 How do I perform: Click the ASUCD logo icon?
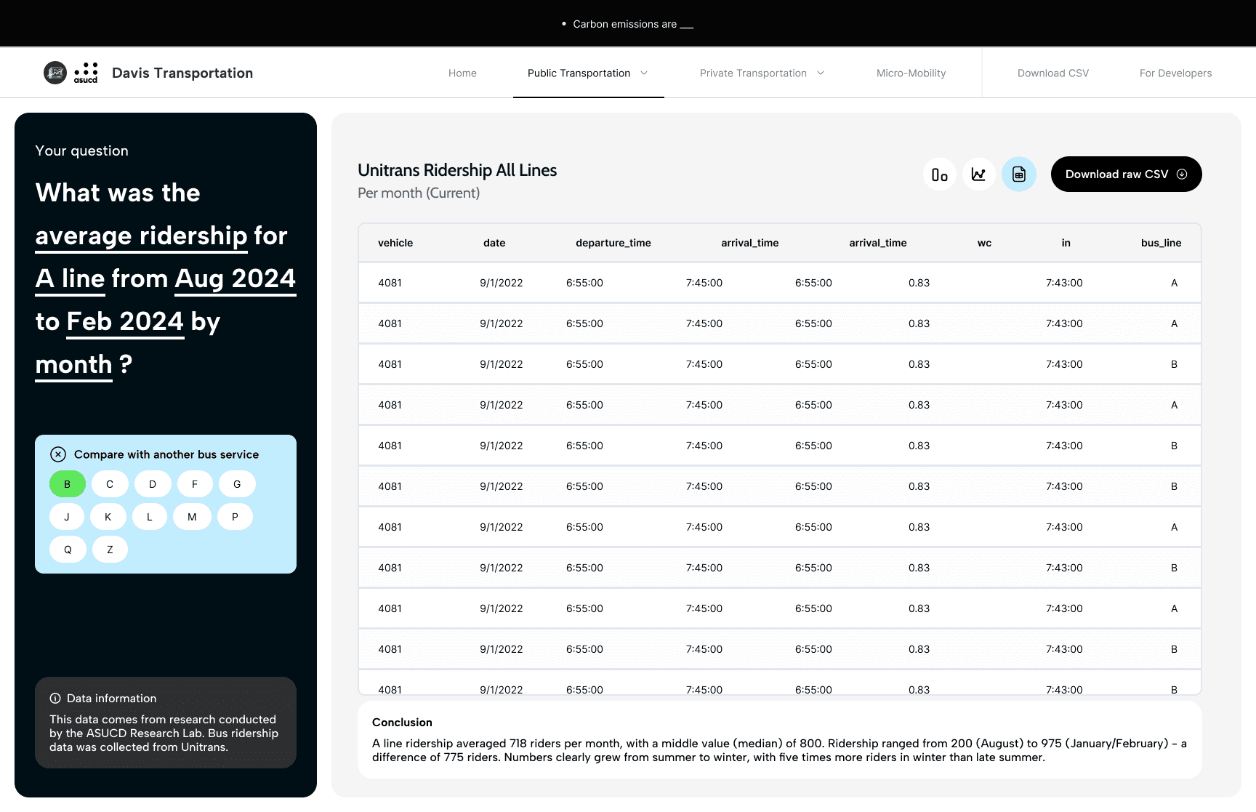[x=86, y=73]
